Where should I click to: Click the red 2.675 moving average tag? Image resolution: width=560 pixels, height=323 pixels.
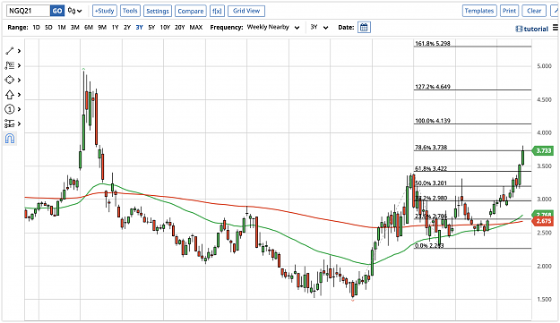click(x=543, y=221)
